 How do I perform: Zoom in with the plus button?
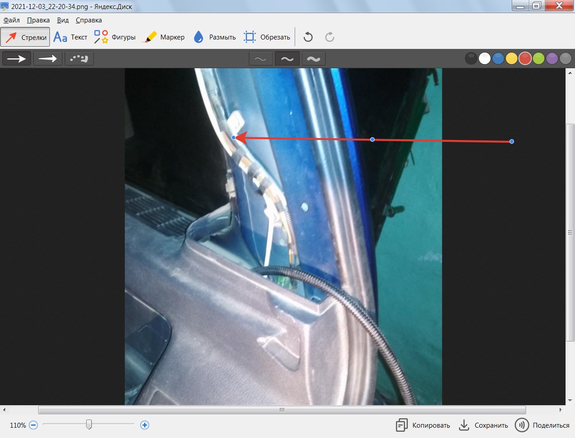[145, 425]
